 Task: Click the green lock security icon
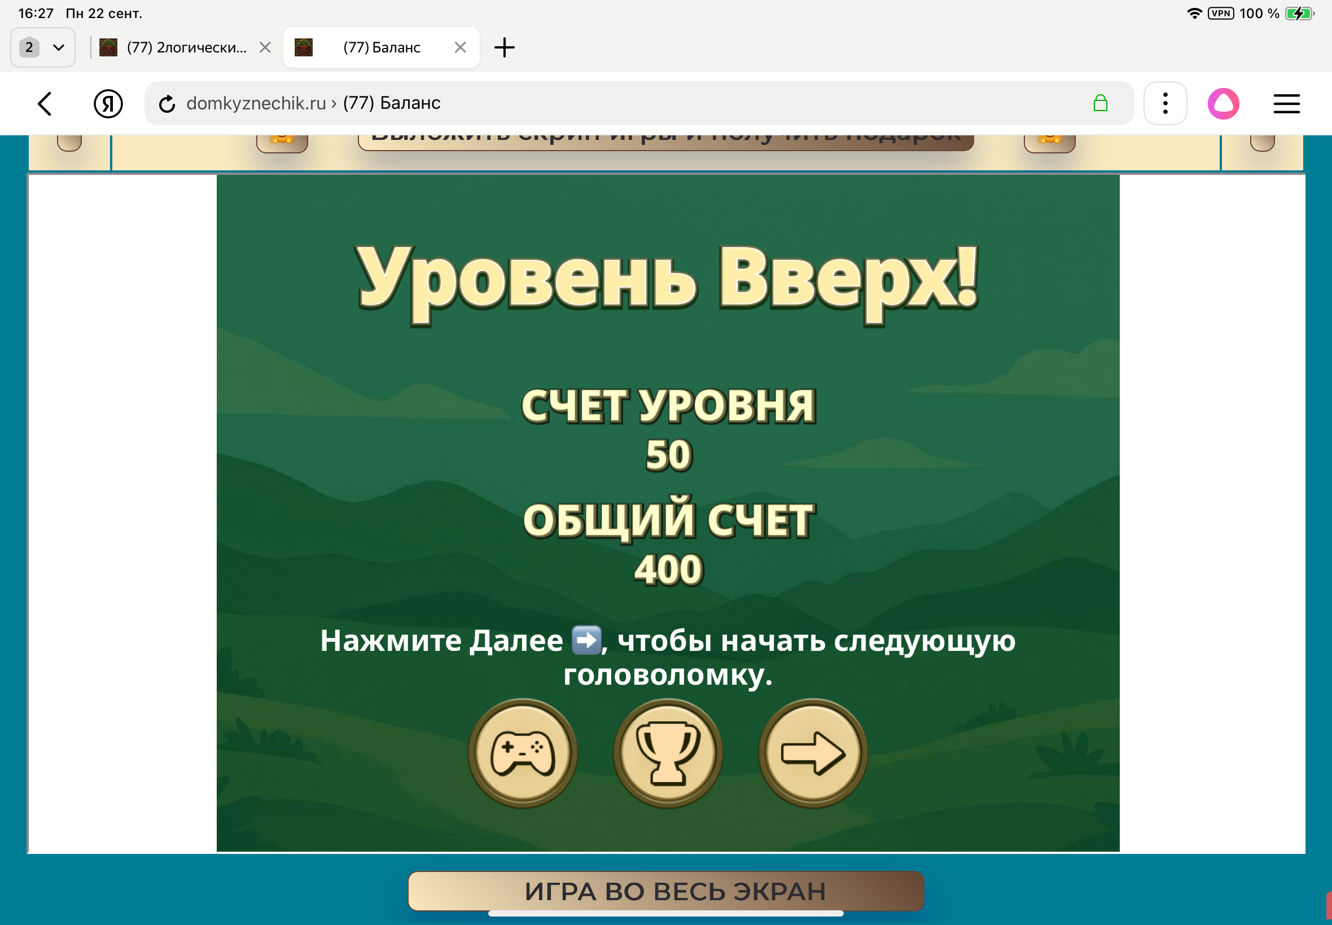point(1100,104)
